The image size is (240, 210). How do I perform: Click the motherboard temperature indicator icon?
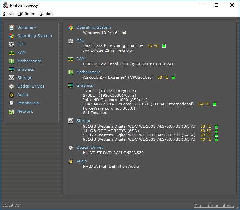[x=174, y=77]
